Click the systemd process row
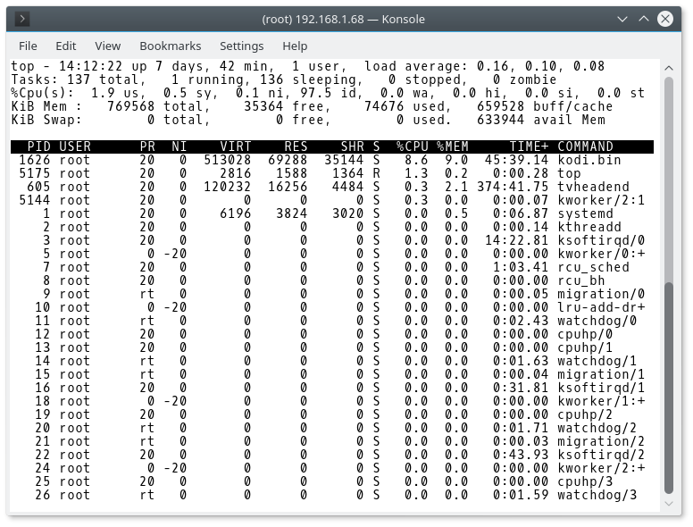Image resolution: width=693 pixels, height=527 pixels. 330,213
